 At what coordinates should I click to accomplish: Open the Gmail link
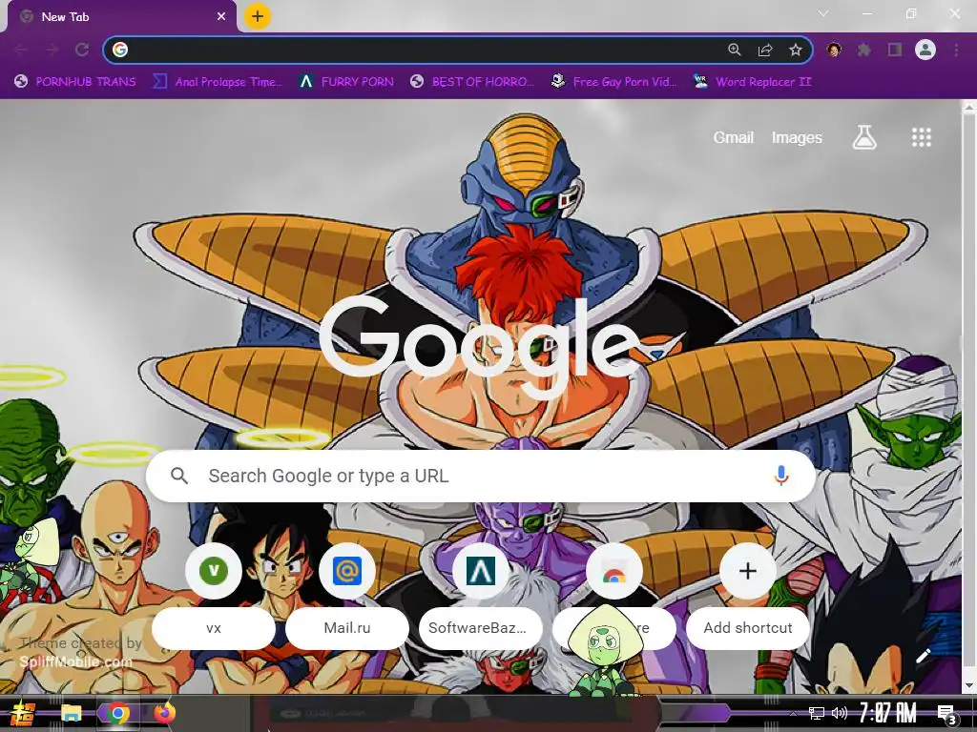pos(734,137)
